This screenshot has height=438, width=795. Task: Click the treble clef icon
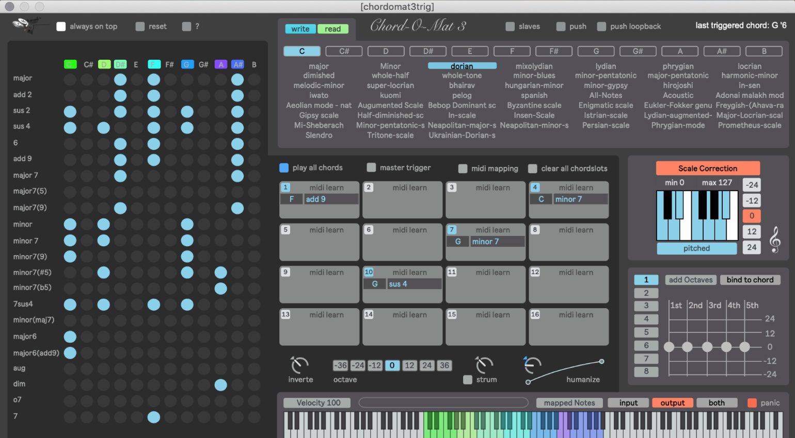(x=775, y=240)
